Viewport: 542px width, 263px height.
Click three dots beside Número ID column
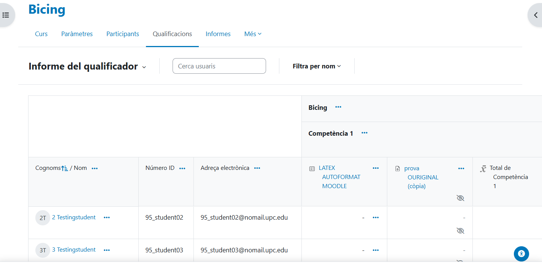click(182, 168)
